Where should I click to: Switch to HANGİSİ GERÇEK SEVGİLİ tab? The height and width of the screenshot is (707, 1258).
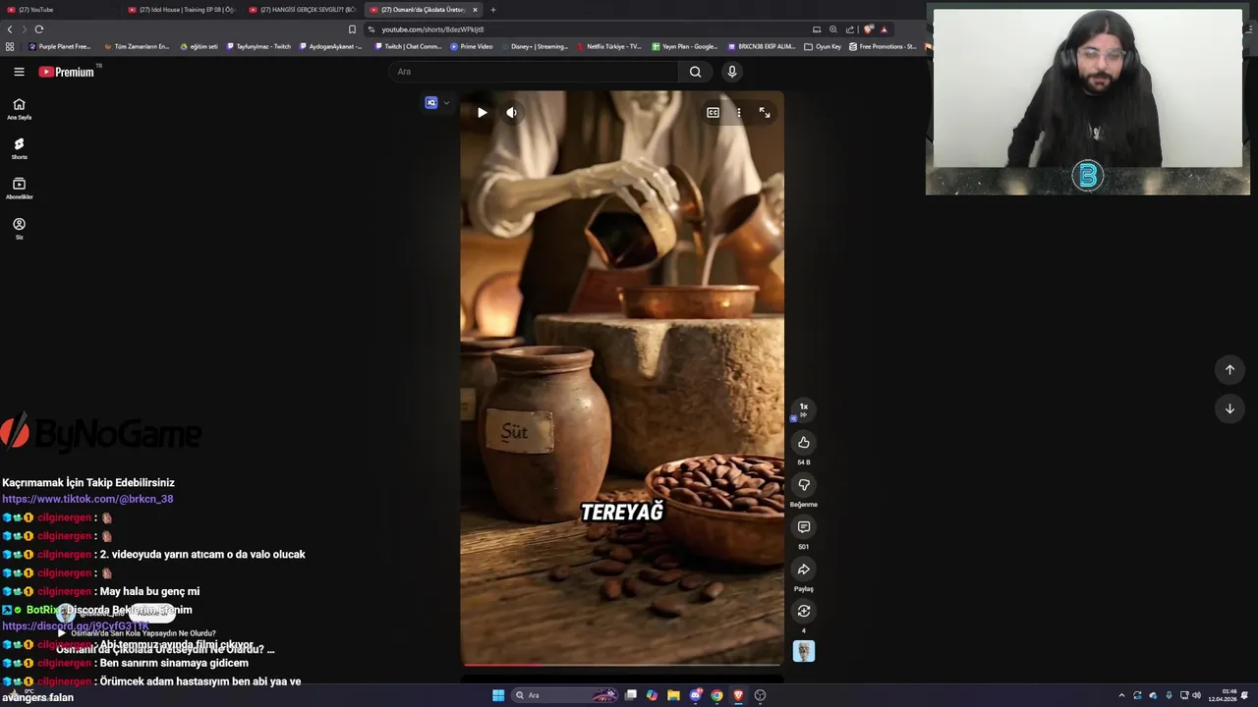[x=304, y=10]
